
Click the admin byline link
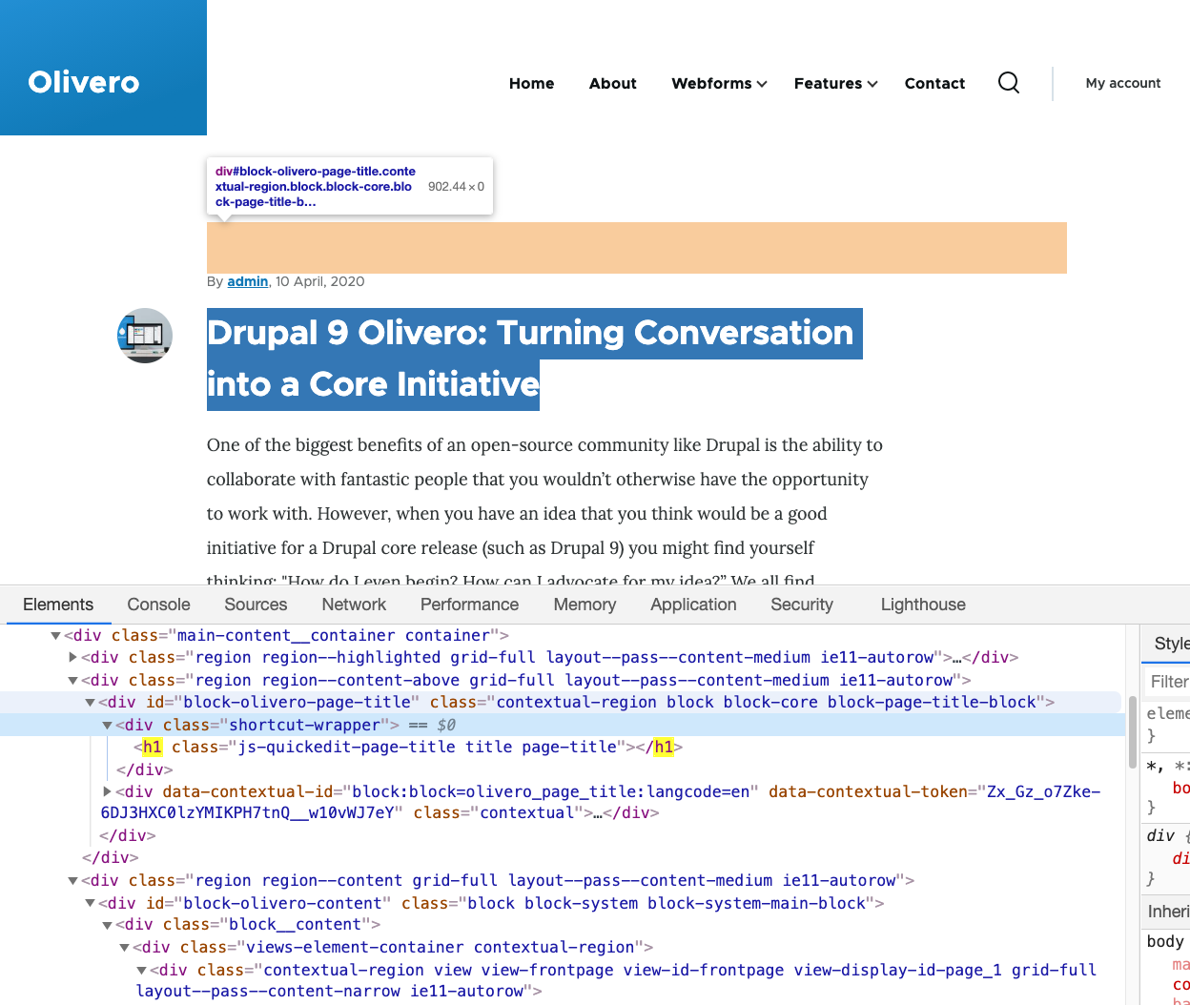[x=246, y=281]
